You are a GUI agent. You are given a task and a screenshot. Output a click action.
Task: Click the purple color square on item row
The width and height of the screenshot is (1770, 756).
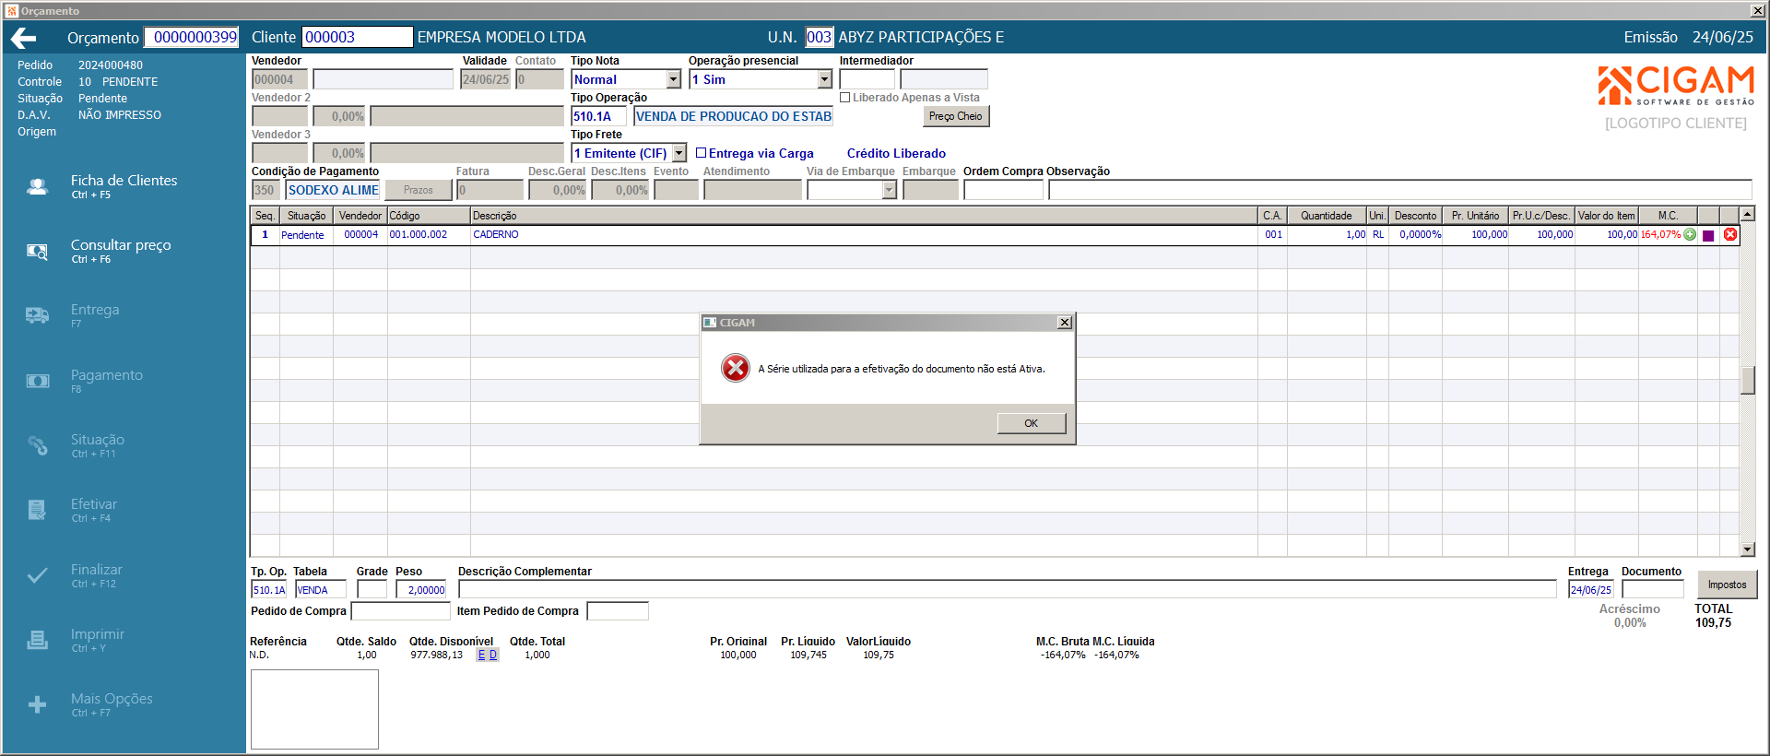1708,236
